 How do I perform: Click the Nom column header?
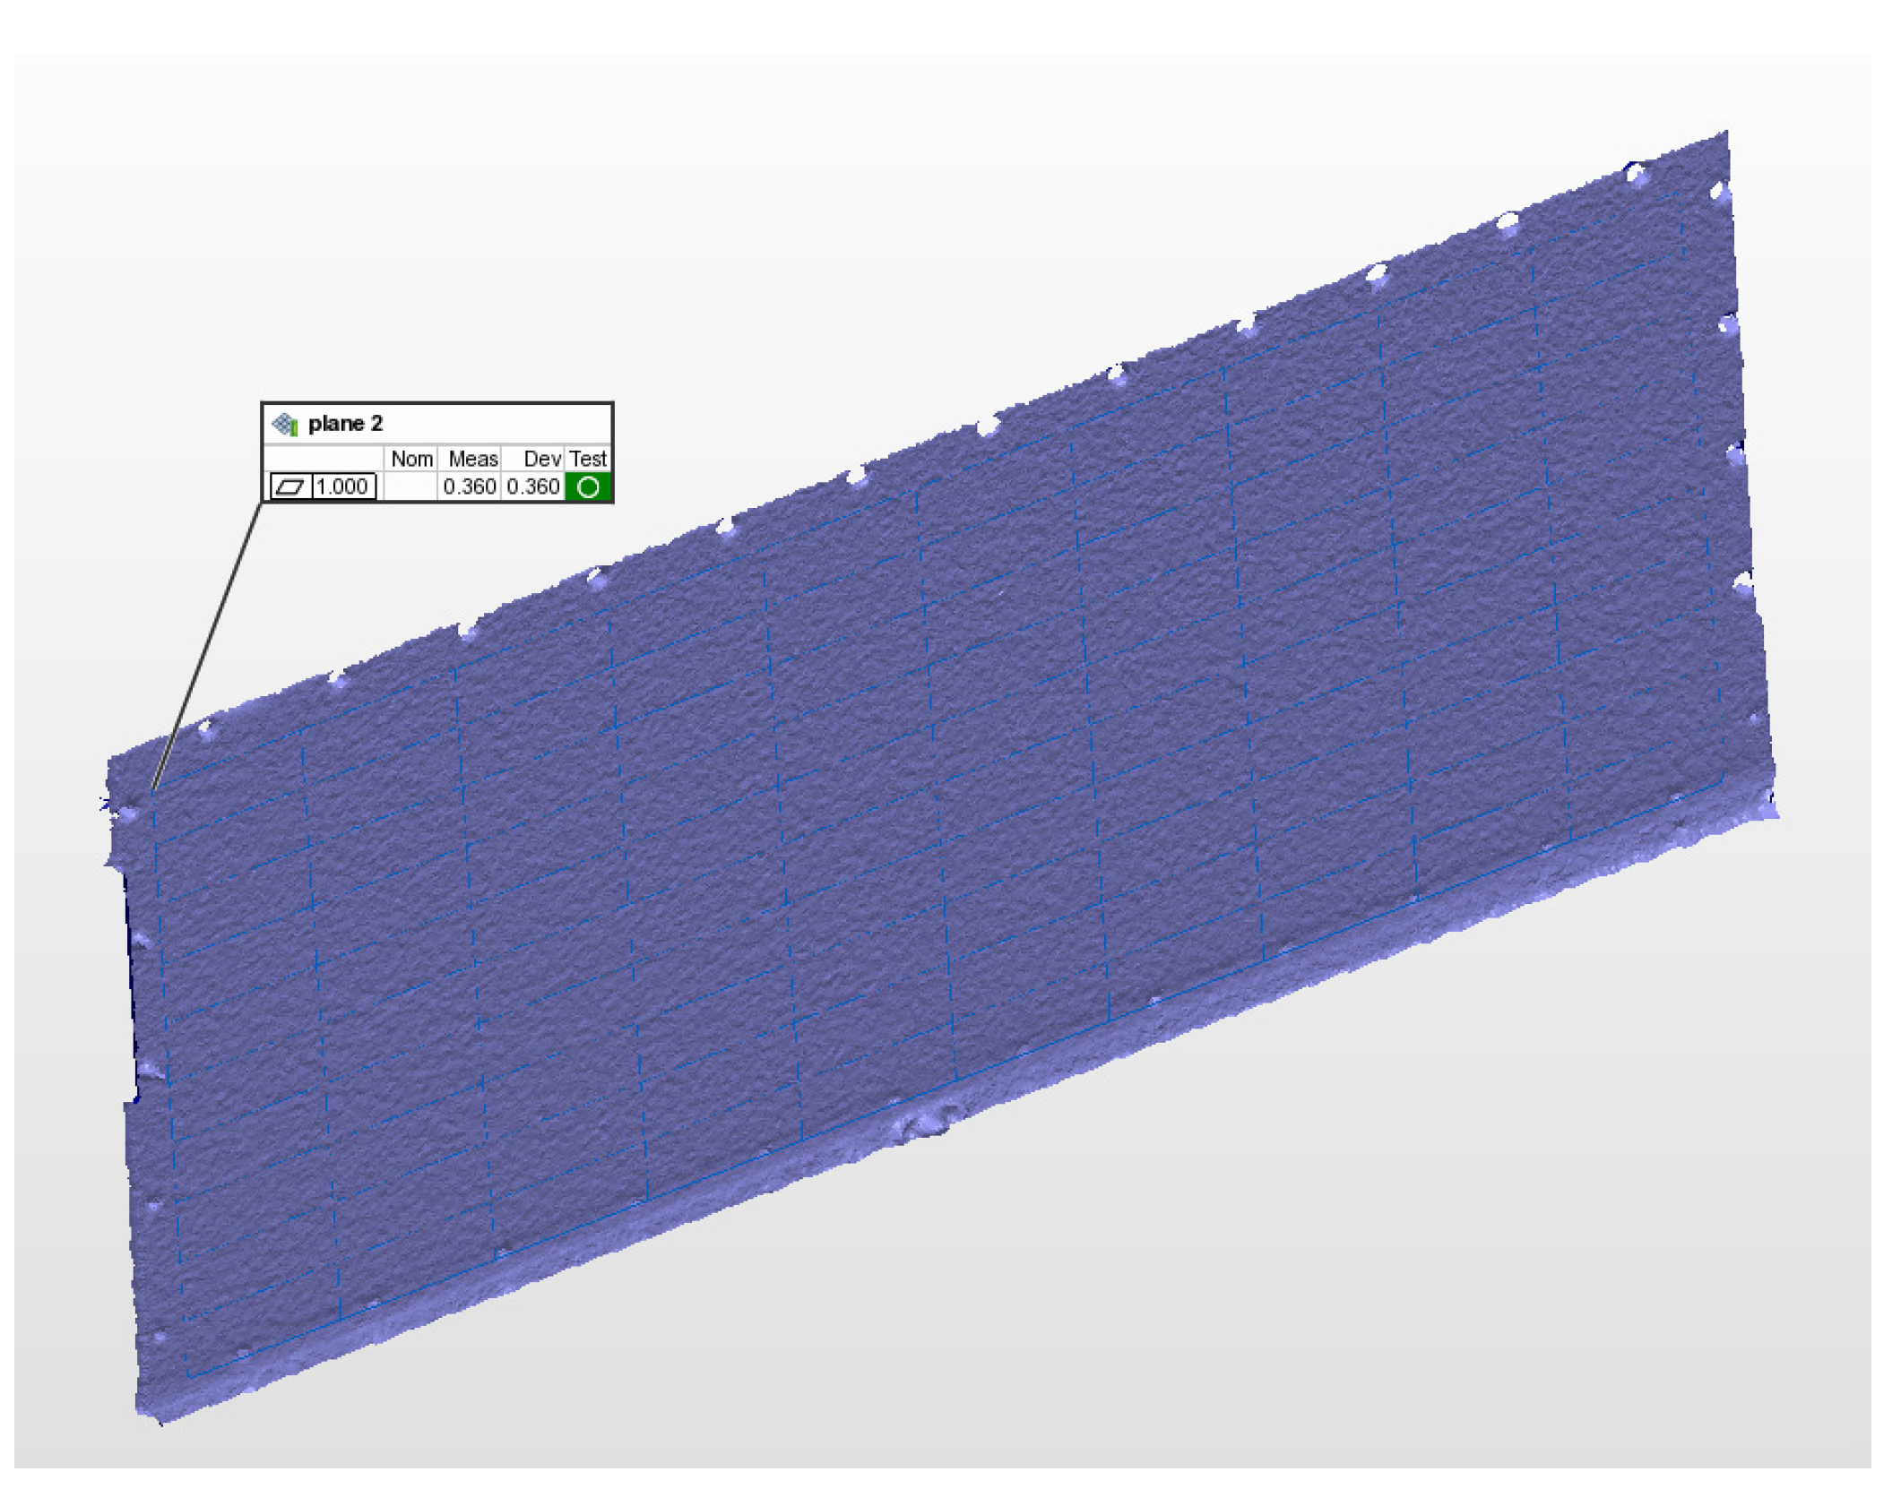[411, 460]
